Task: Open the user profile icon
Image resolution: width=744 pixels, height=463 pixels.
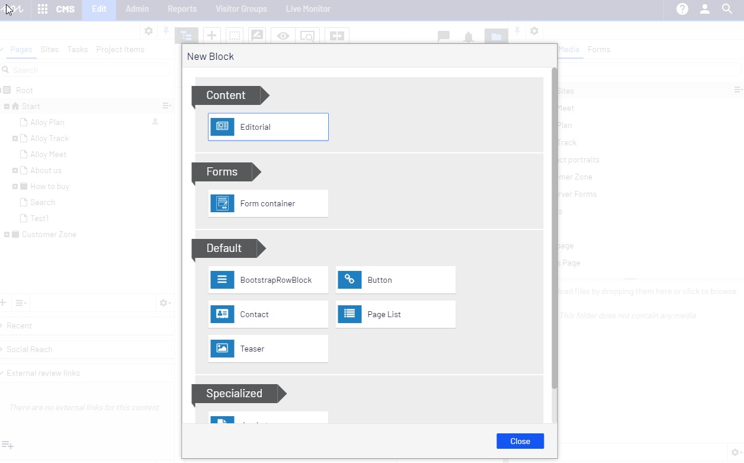Action: [705, 9]
